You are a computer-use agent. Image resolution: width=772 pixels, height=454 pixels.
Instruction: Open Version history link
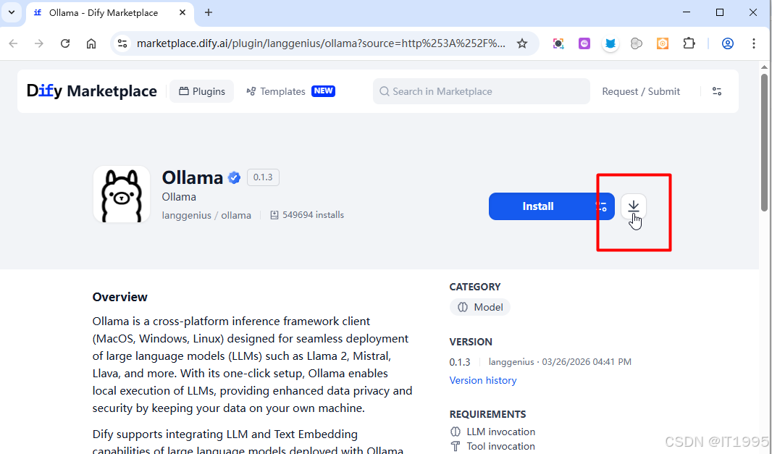pos(482,380)
